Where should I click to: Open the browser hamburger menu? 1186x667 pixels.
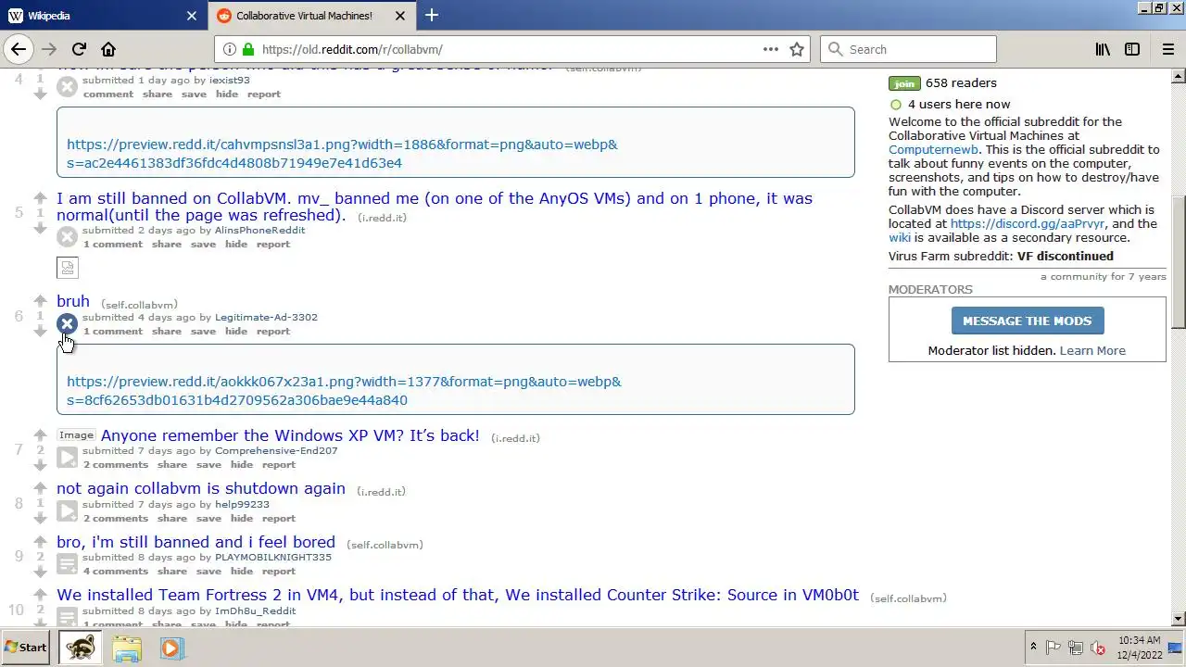tap(1168, 49)
